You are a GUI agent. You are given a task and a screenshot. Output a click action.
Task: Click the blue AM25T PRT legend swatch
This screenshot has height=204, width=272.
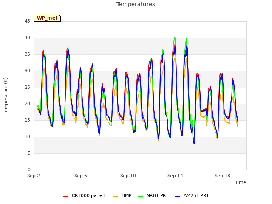click(x=178, y=196)
